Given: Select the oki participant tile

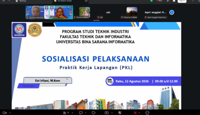Looking at the screenshot, I should [x=108, y=13].
